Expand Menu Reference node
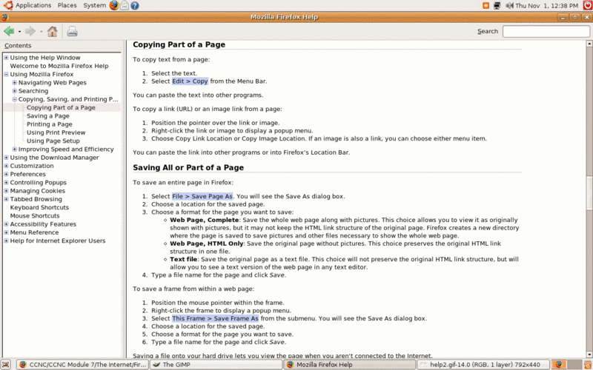 tap(6, 232)
